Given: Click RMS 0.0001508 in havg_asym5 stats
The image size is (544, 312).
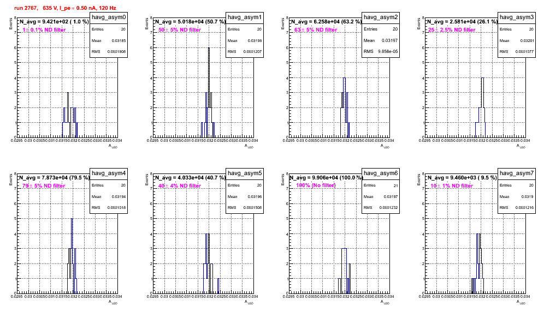Looking at the screenshot, I should point(245,208).
